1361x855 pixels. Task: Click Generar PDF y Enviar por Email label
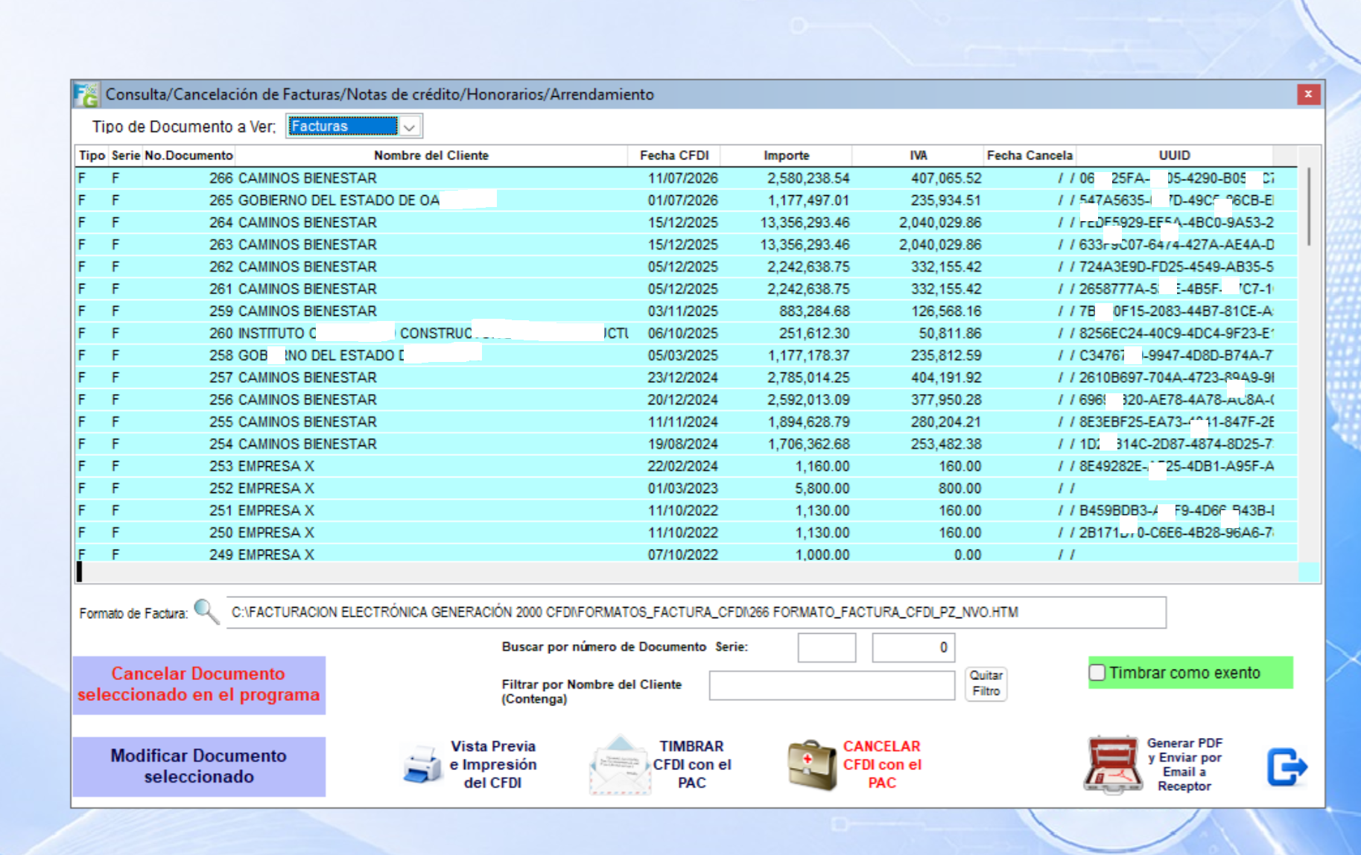point(1184,764)
